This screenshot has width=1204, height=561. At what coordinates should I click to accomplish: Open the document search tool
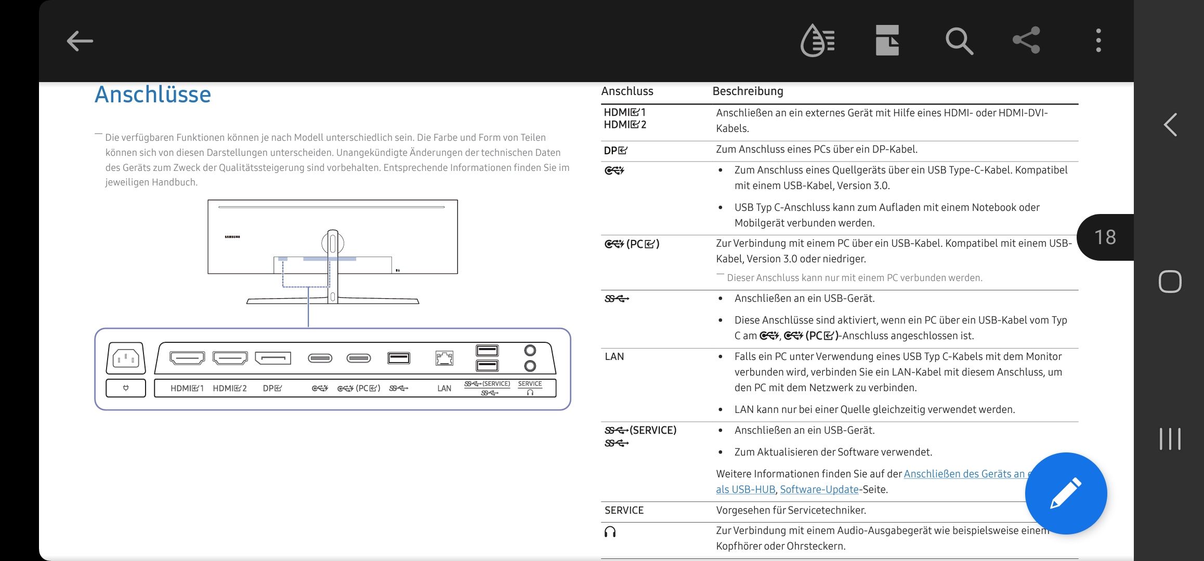[959, 41]
